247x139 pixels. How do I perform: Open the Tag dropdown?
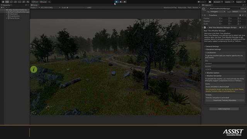pos(218,12)
